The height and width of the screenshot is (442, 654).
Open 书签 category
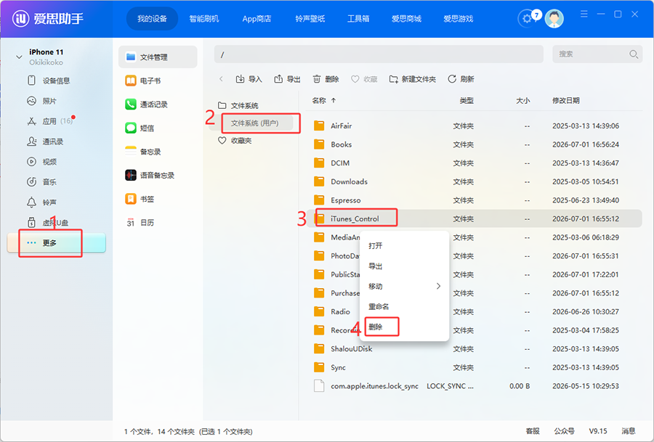click(x=140, y=199)
